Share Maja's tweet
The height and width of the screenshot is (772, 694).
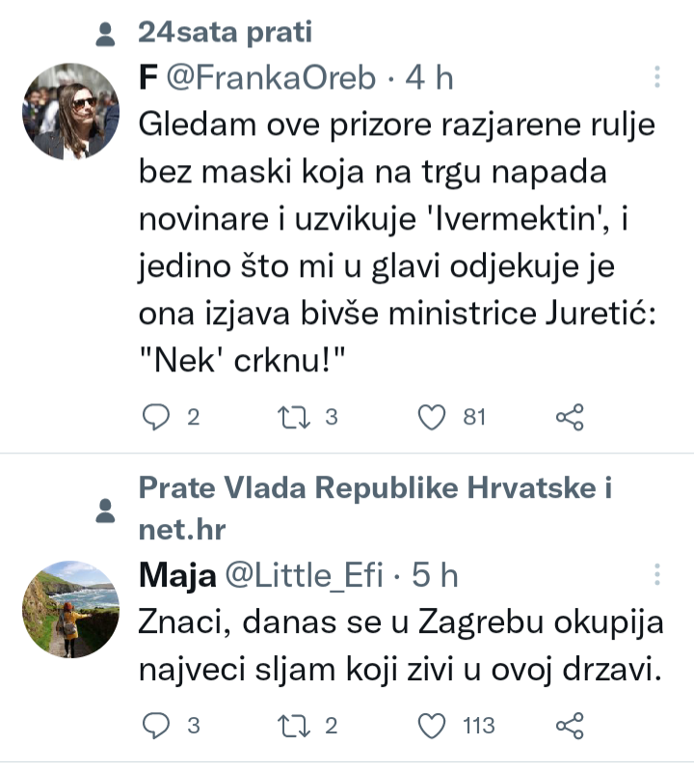571,725
